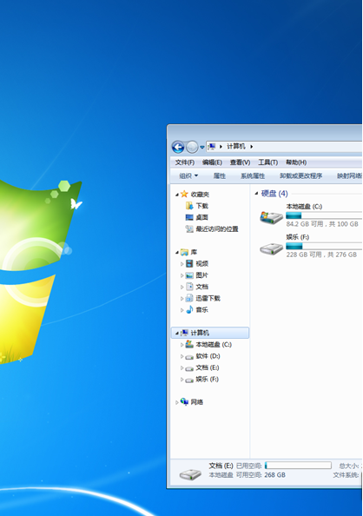Expand the 文档 library arrow
This screenshot has width=363, height=516.
point(181,287)
